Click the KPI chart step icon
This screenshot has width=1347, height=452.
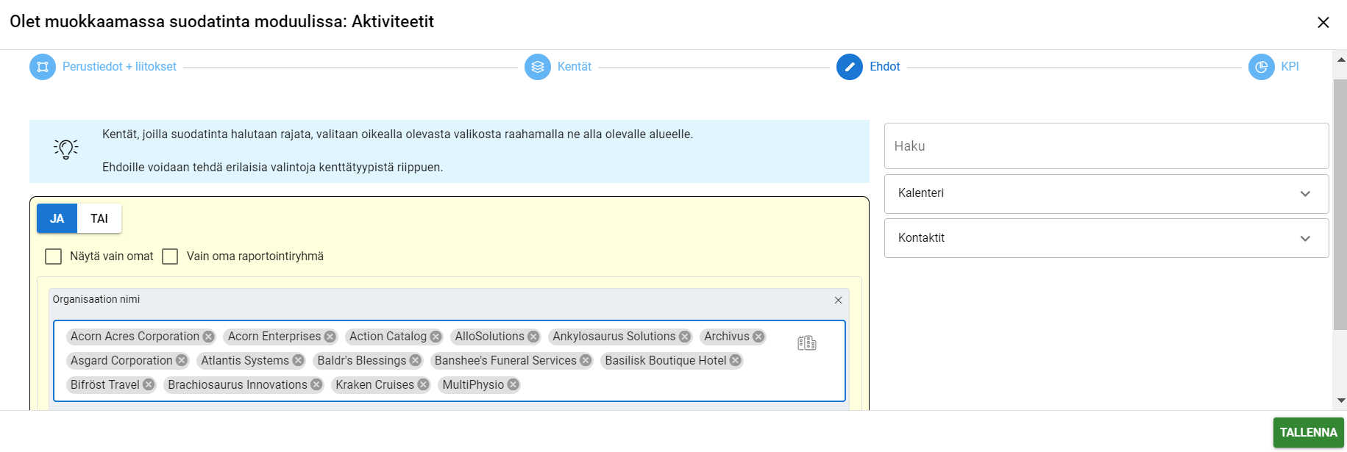(x=1261, y=67)
